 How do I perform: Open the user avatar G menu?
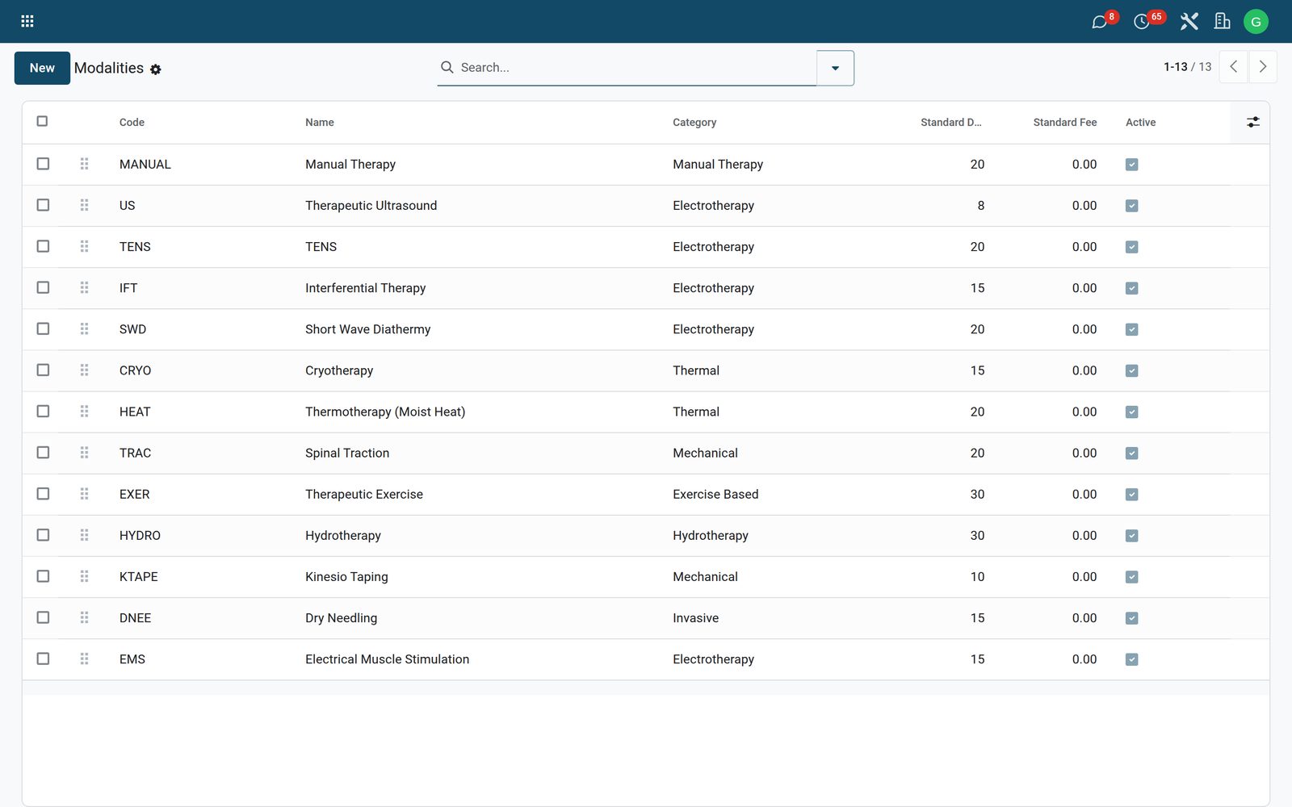tap(1256, 22)
